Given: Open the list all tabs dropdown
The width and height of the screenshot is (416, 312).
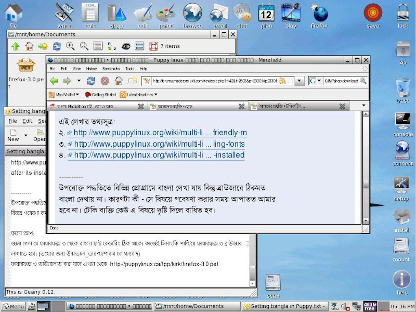Looking at the screenshot, I should 363,106.
